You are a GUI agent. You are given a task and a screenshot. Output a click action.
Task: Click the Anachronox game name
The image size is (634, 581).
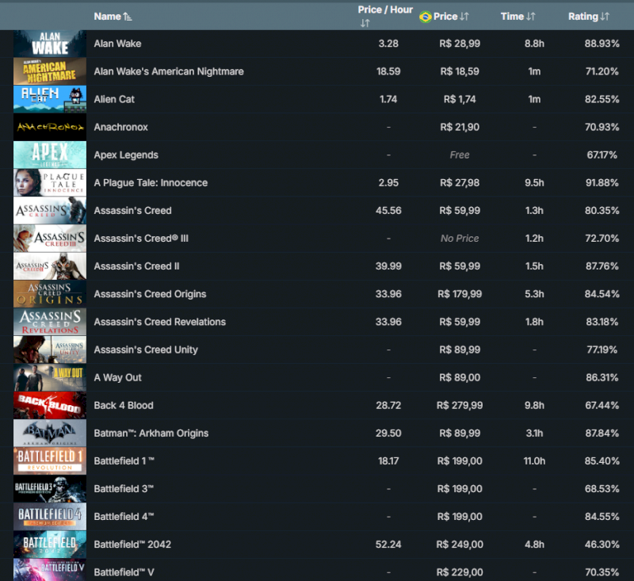click(120, 128)
